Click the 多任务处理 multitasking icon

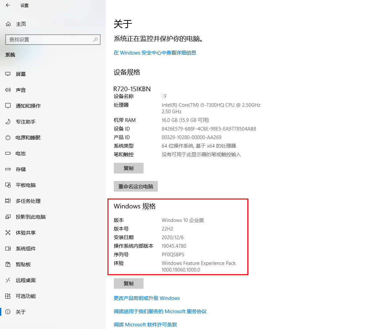tap(8, 201)
